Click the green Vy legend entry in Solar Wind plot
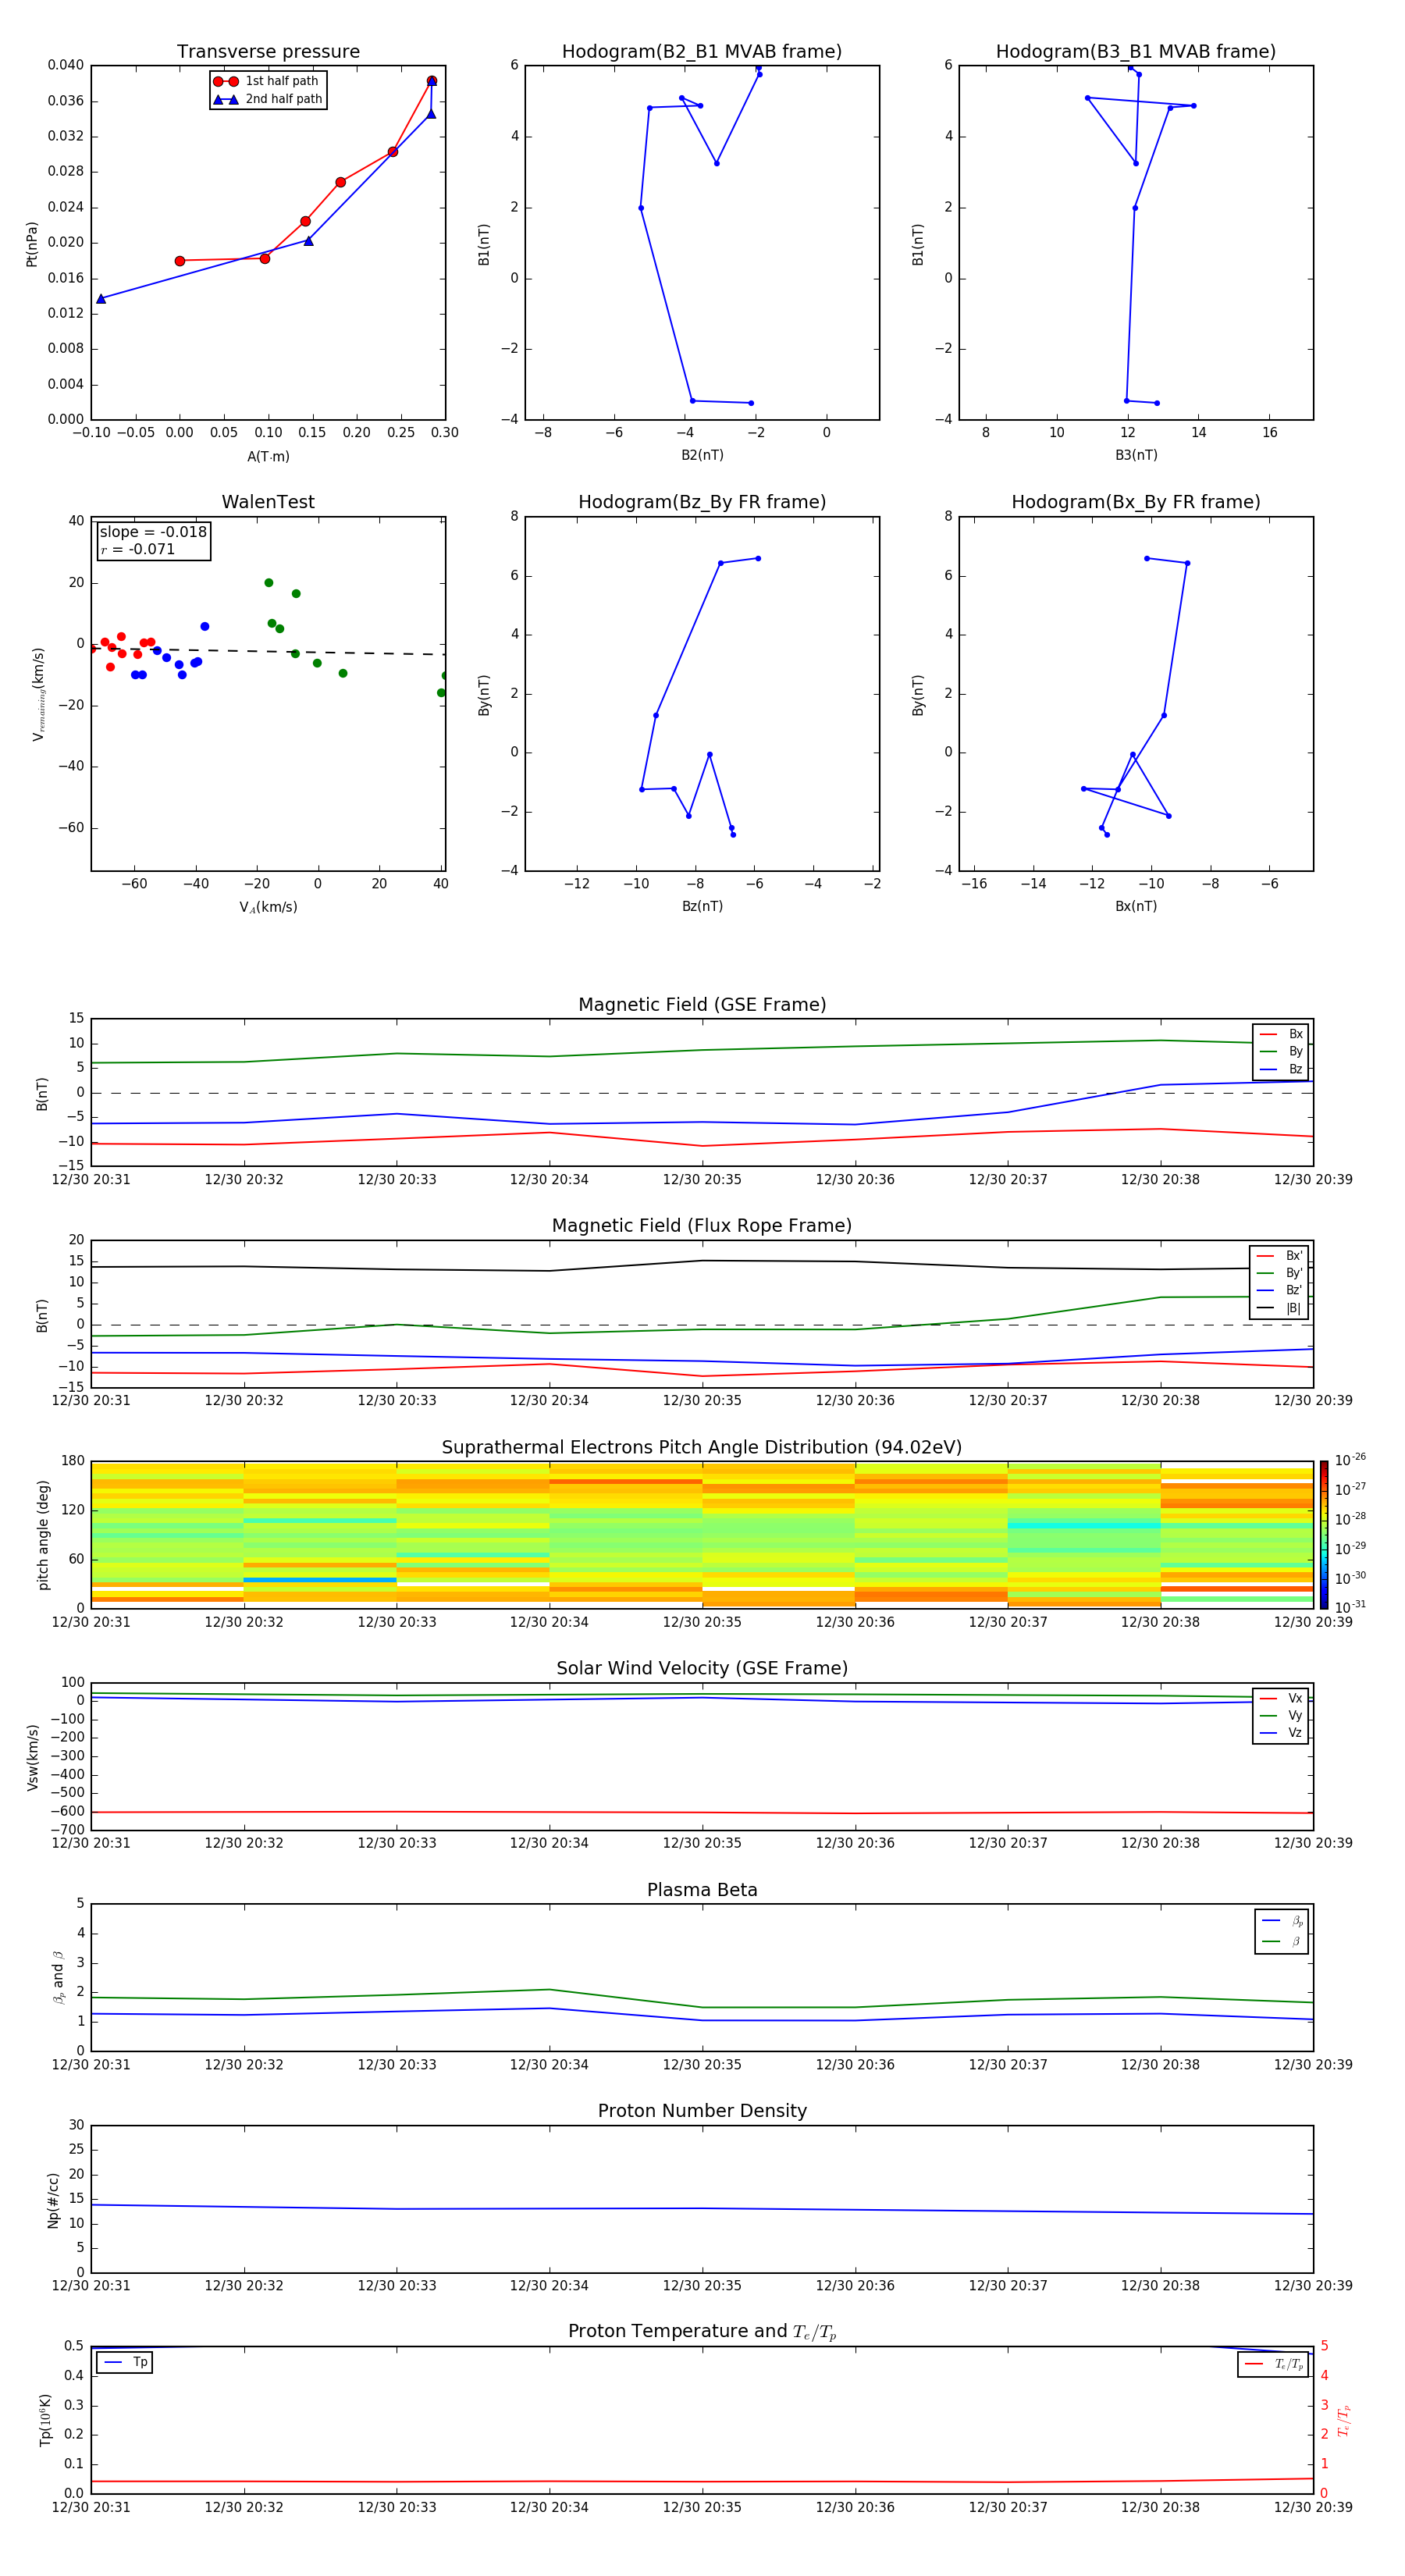 click(x=1281, y=1715)
